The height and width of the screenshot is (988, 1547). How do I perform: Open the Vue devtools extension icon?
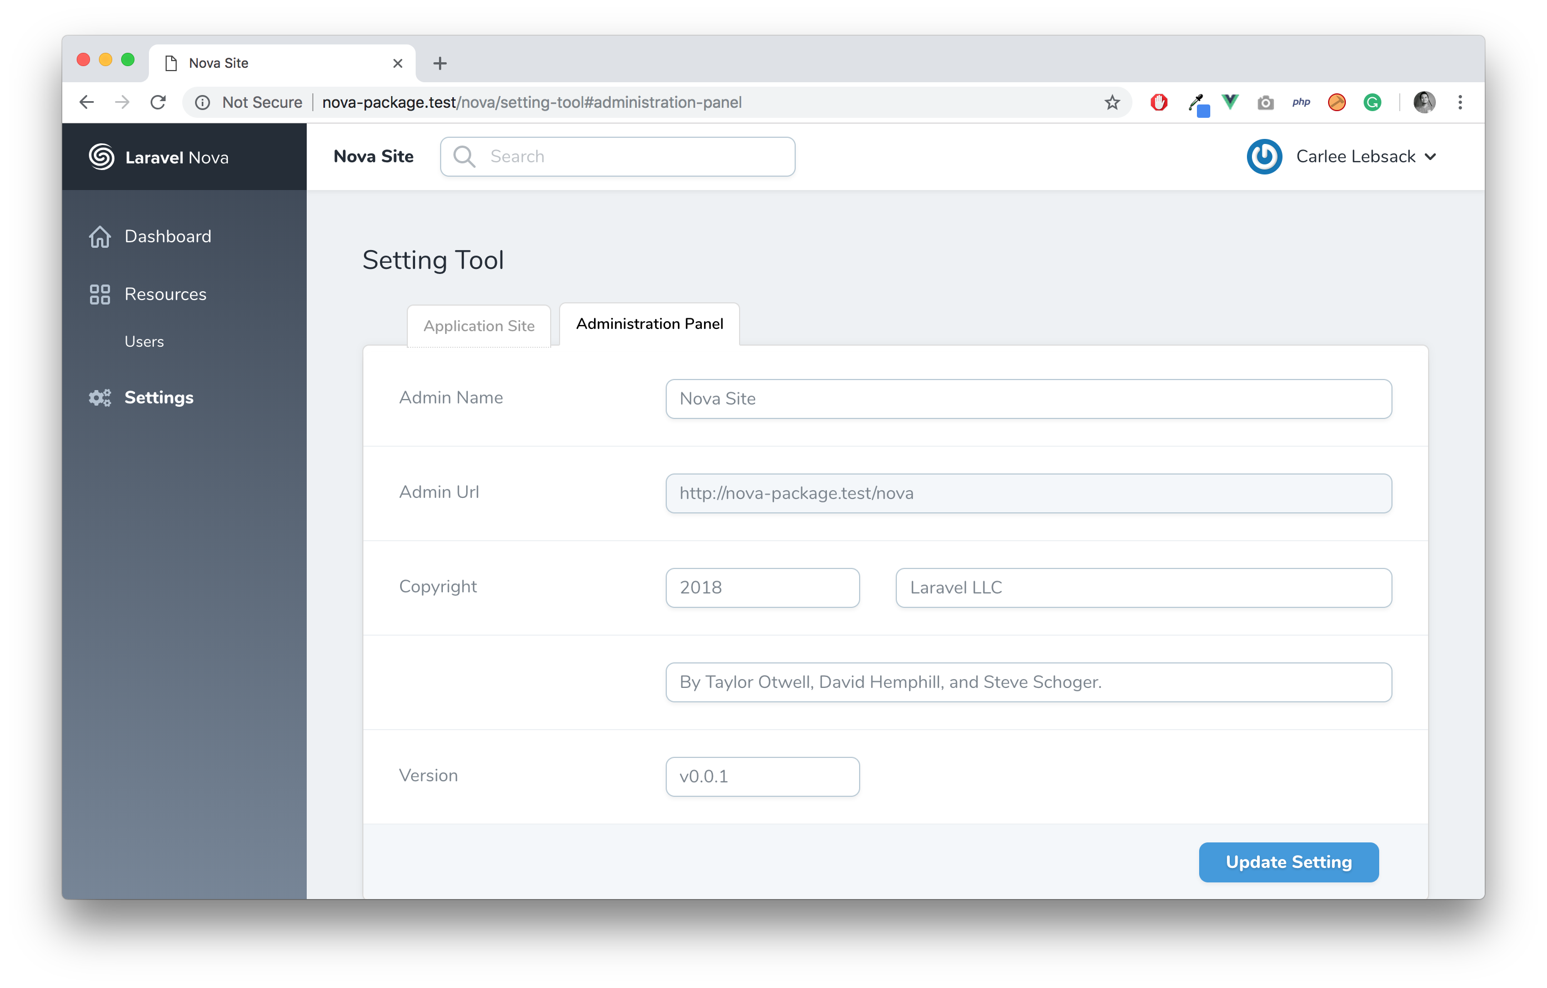click(1230, 102)
